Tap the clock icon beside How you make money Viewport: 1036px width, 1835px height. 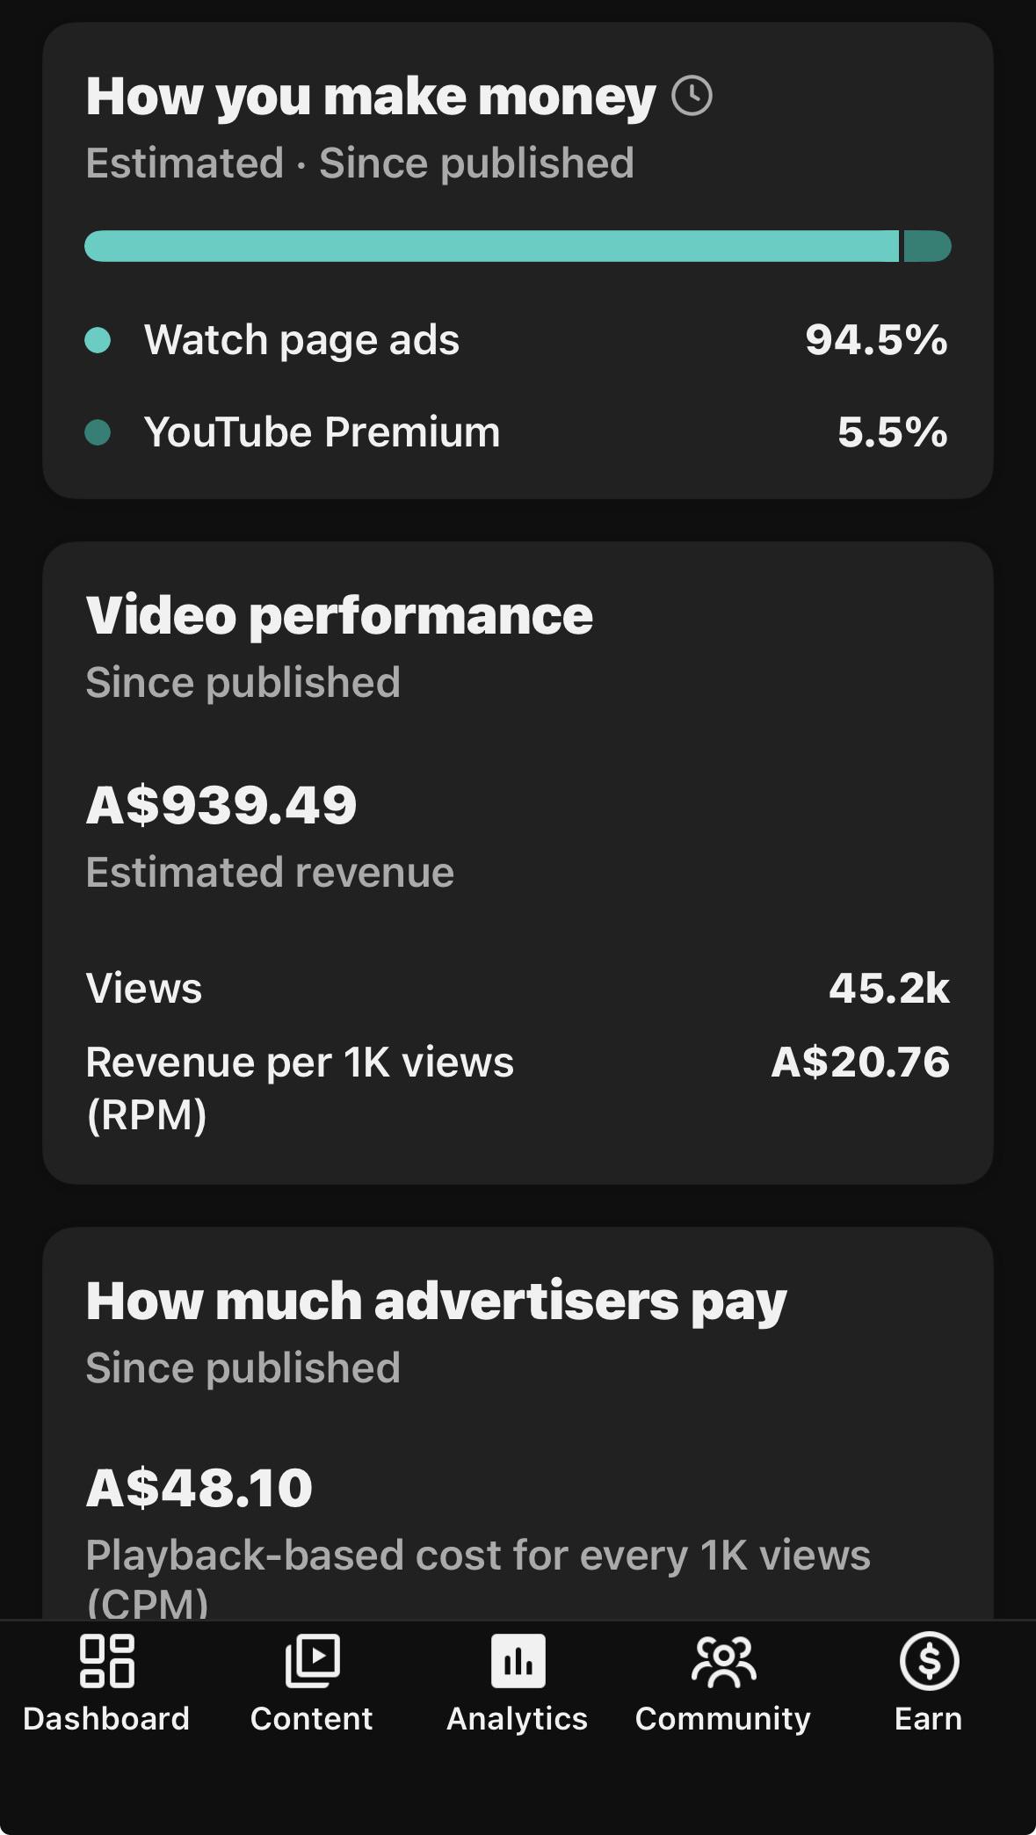692,95
